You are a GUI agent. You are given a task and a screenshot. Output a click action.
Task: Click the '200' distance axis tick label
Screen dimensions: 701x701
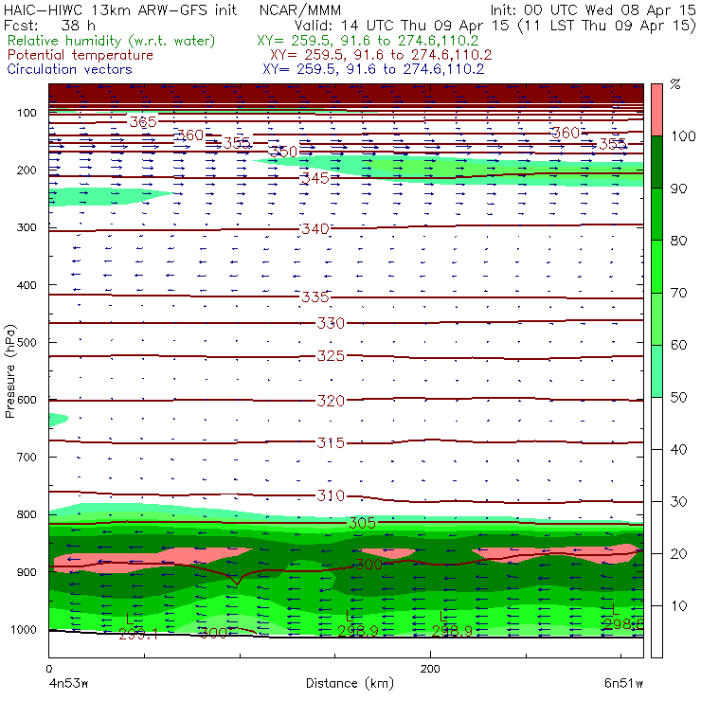pyautogui.click(x=430, y=669)
